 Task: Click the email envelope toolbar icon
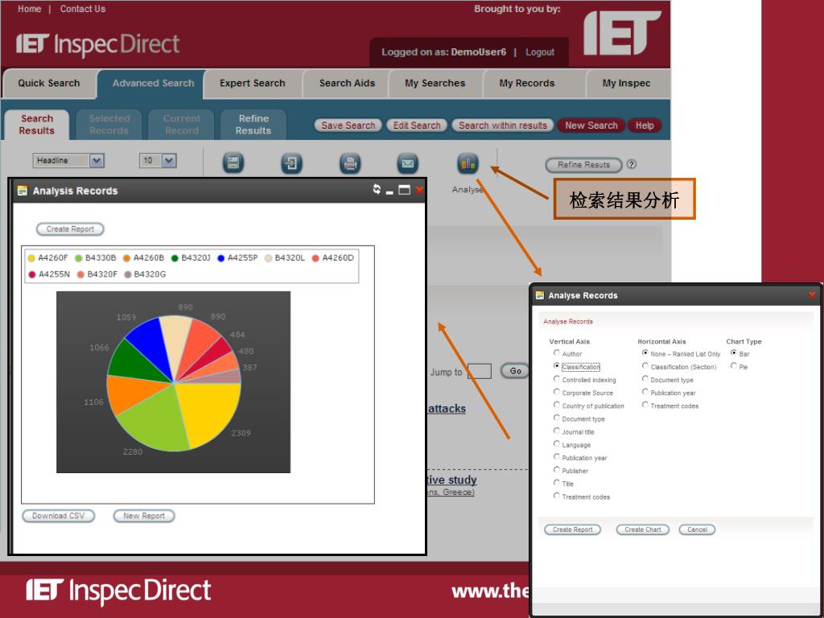tap(408, 163)
